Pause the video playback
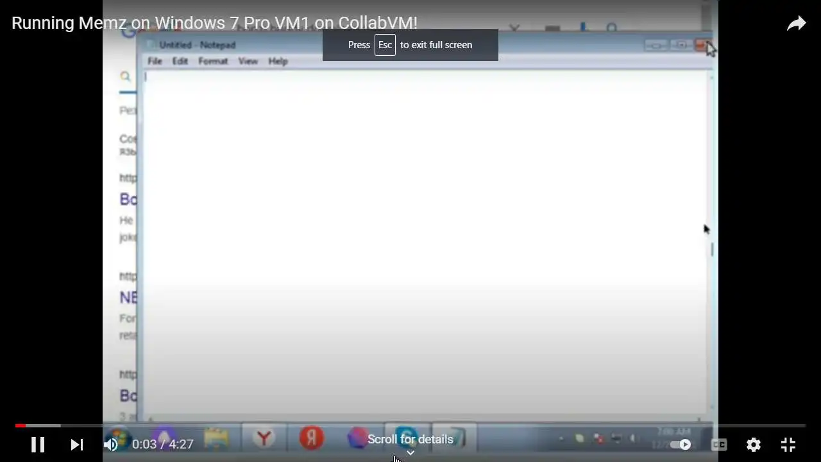 pyautogui.click(x=38, y=444)
